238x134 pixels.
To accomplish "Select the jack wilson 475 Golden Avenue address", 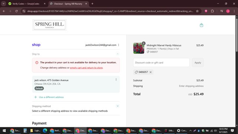I will coord(76,84).
